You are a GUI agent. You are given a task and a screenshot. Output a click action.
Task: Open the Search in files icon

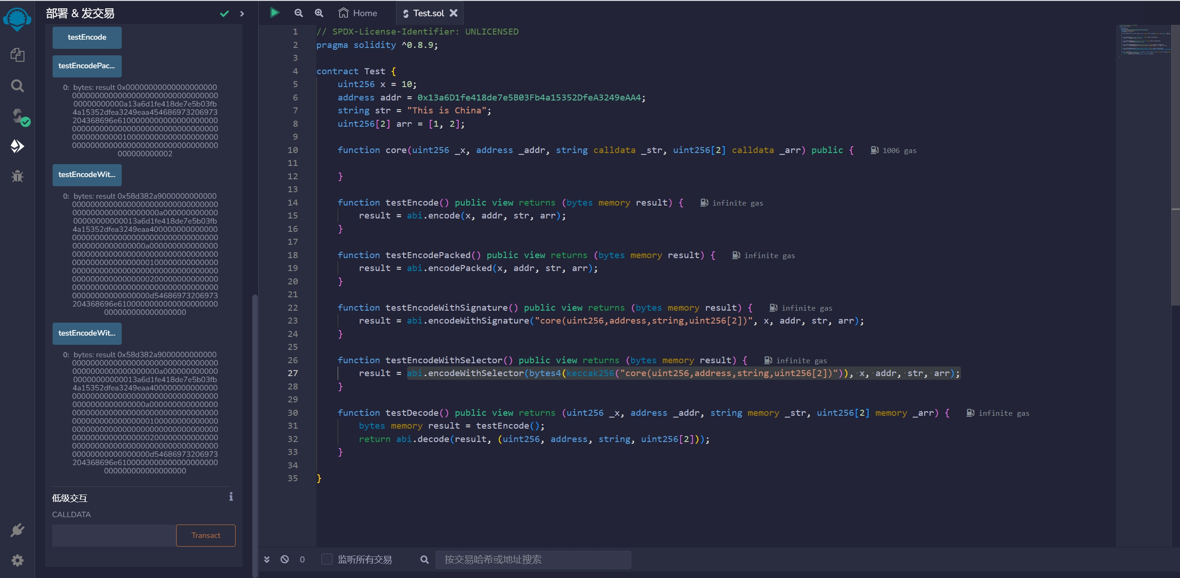coord(17,86)
